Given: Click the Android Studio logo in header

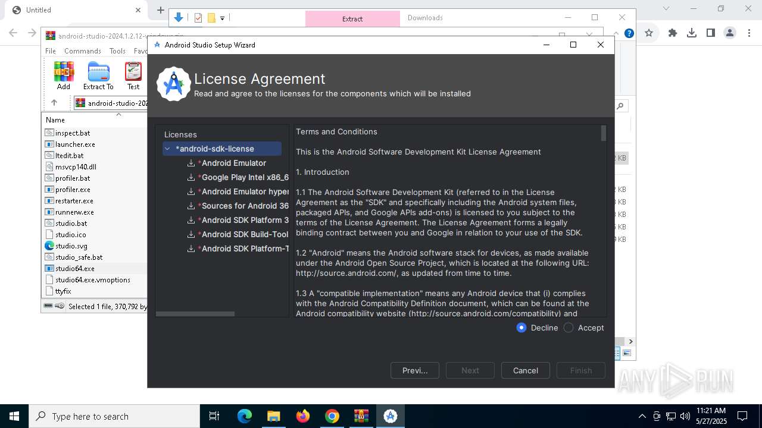Looking at the screenshot, I should 173,84.
